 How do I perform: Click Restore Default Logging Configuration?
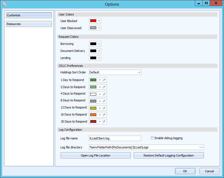coord(169,155)
